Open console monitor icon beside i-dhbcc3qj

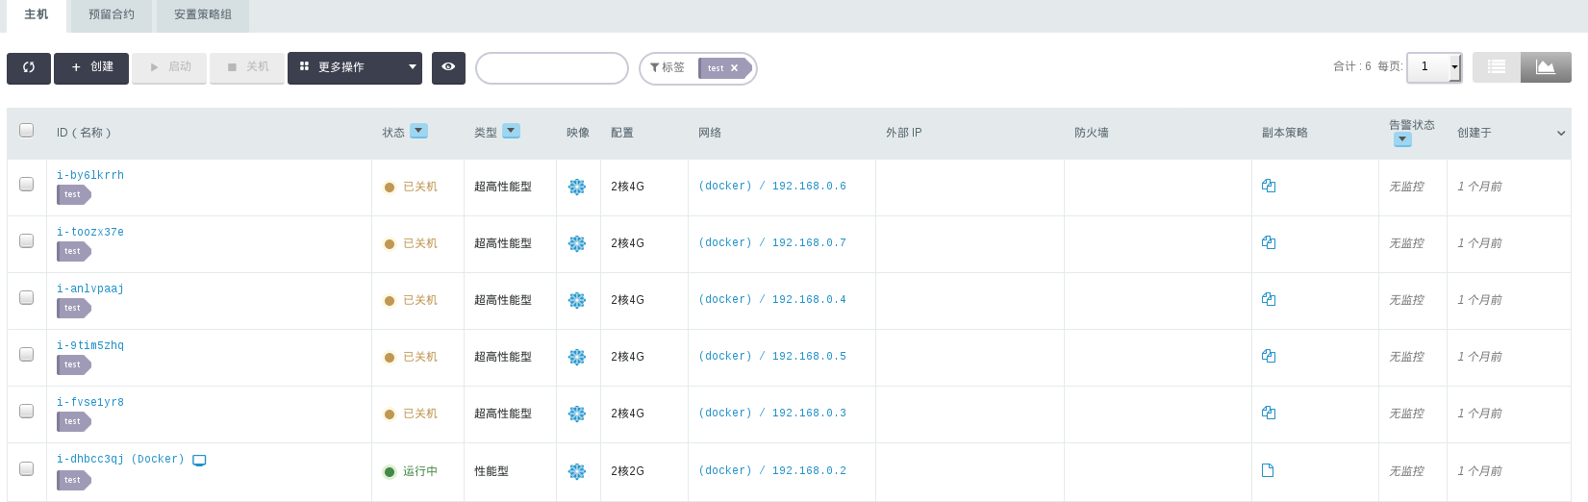click(199, 460)
